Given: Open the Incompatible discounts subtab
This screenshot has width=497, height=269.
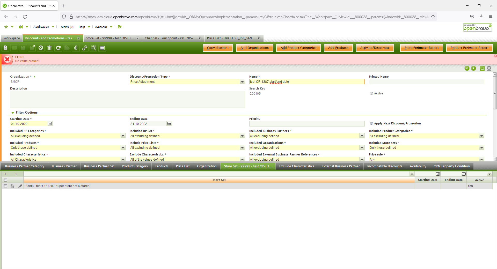Looking at the screenshot, I should pos(385,166).
